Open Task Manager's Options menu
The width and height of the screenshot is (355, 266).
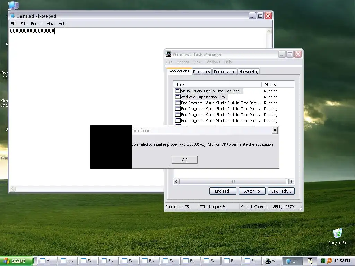point(183,62)
